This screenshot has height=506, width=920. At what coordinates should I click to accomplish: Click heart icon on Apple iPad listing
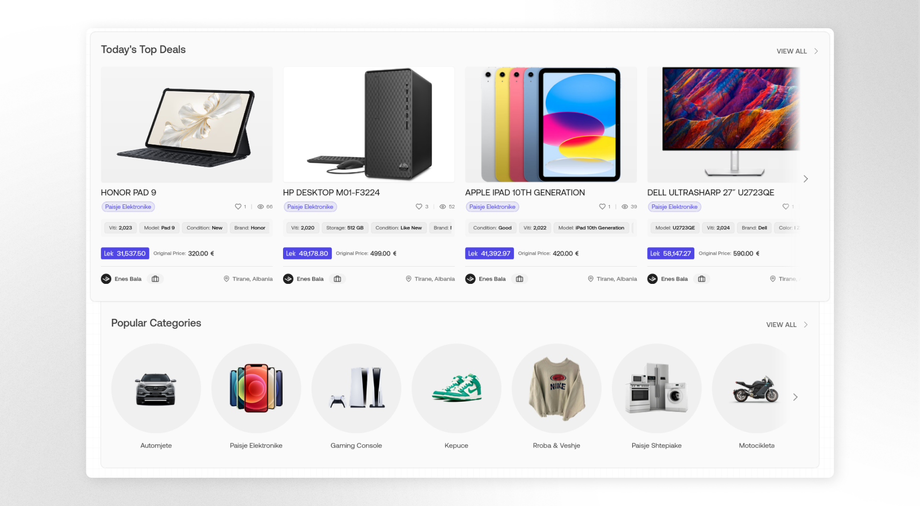[x=602, y=207]
